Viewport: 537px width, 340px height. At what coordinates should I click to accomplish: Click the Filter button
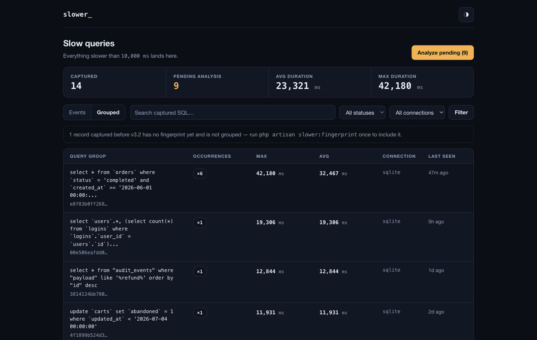tap(461, 112)
